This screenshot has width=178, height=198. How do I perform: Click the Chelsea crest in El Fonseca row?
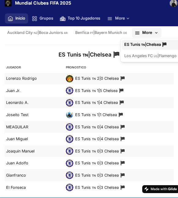pos(69,187)
